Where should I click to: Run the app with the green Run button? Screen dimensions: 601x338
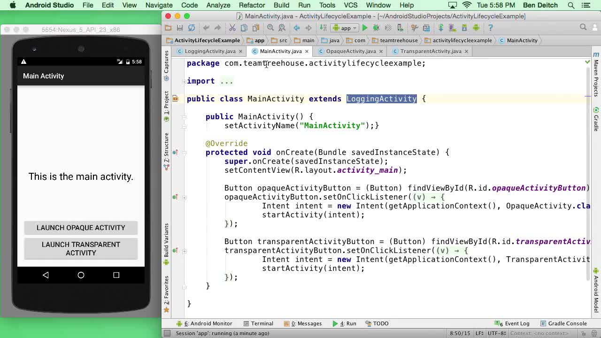(365, 28)
